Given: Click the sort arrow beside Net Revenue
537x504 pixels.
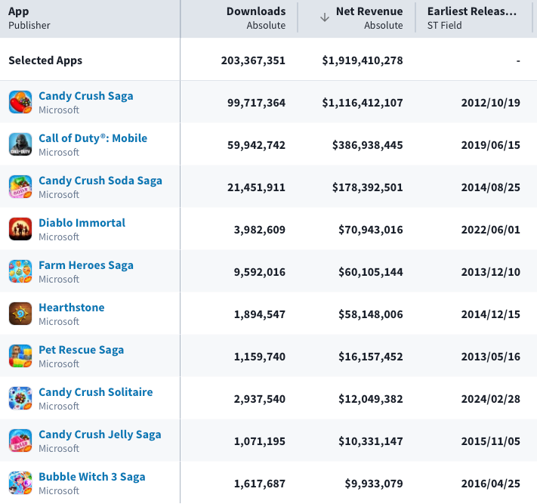Looking at the screenshot, I should [x=325, y=17].
